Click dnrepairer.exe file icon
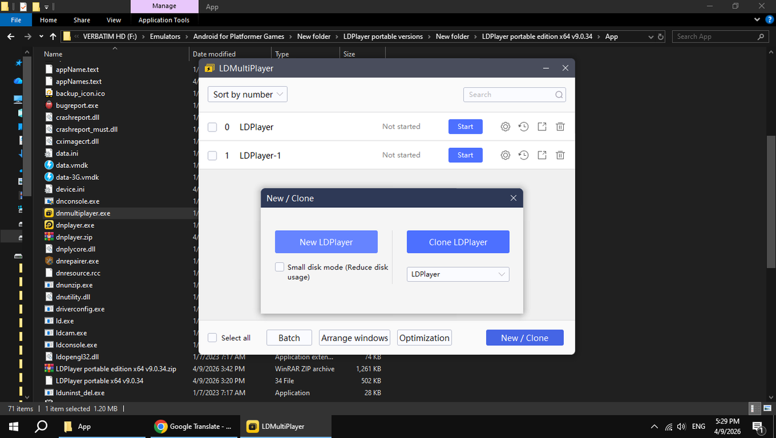The width and height of the screenshot is (776, 438). (50, 261)
